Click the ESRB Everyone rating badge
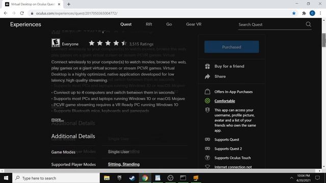Image resolution: width=326 pixels, height=183 pixels. [x=56, y=43]
